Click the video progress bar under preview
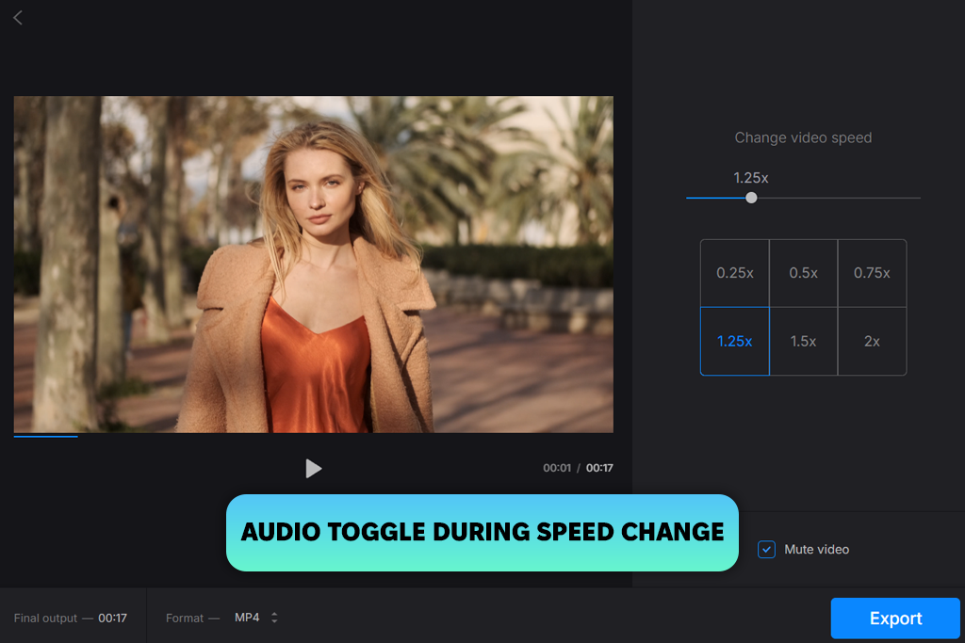This screenshot has height=643, width=965. pos(313,437)
